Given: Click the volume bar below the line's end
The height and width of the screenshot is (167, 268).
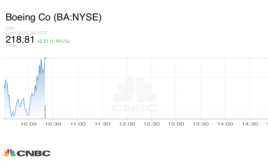Looking at the screenshot, I should (45, 112).
